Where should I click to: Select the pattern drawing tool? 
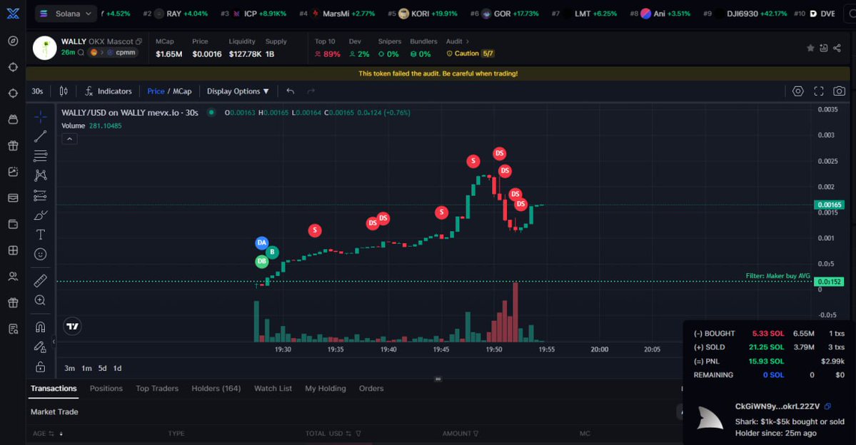pyautogui.click(x=41, y=175)
